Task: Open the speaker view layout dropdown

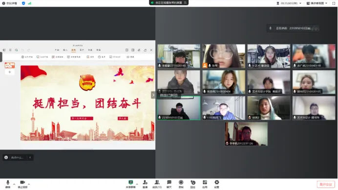Action: 317,3
